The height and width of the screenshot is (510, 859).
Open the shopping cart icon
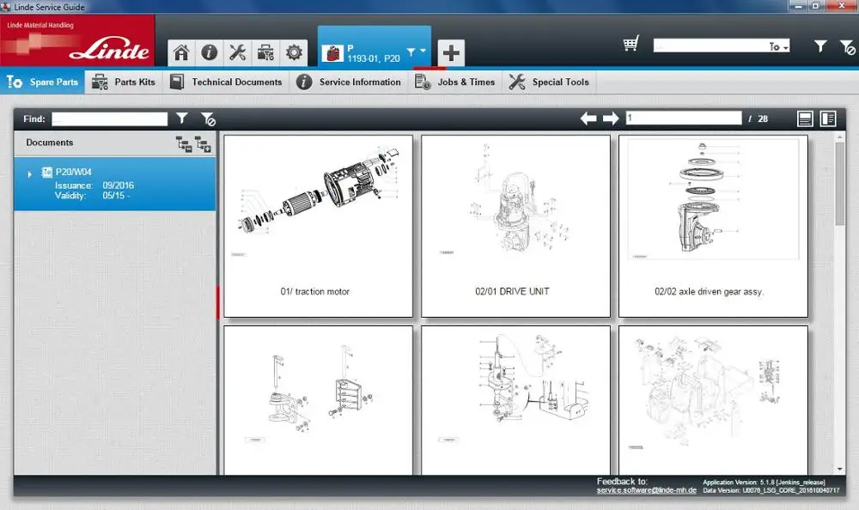[631, 44]
